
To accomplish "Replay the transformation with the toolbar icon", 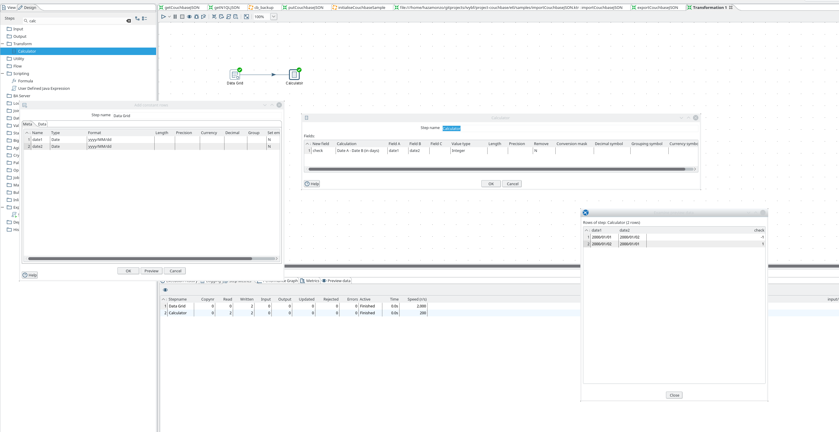I will (x=204, y=17).
